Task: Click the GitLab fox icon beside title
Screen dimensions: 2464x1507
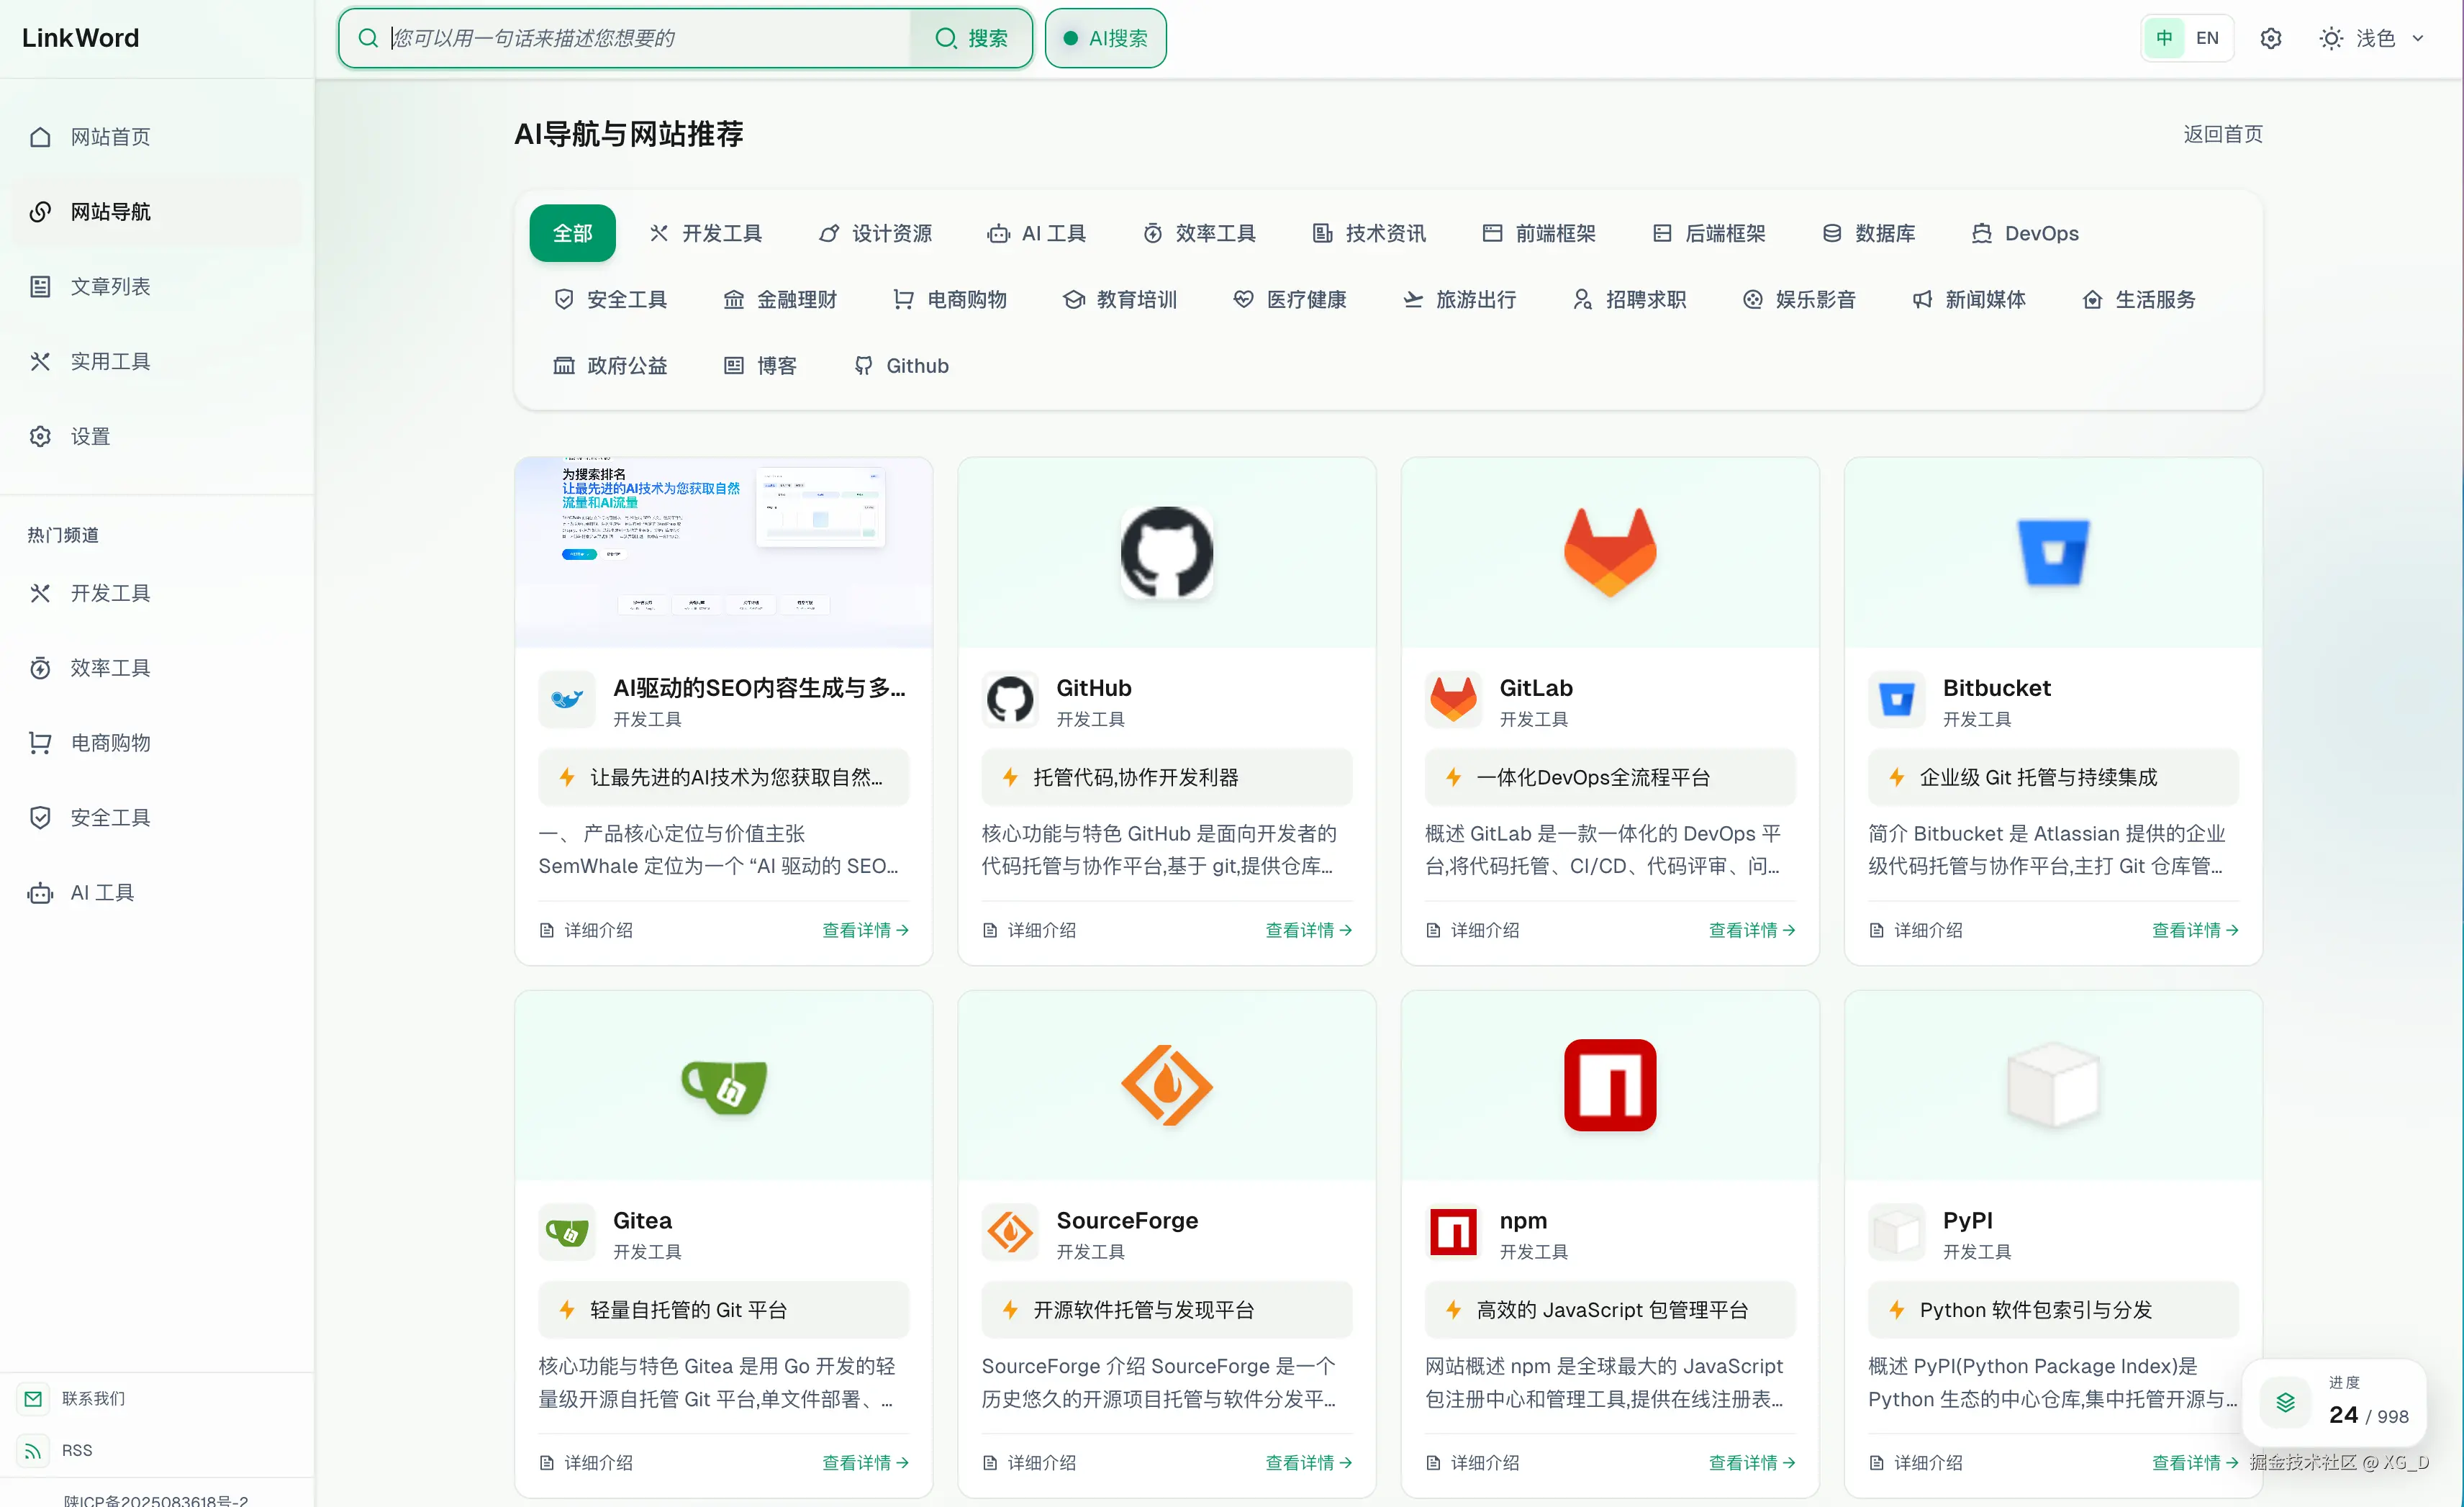Action: 1452,699
